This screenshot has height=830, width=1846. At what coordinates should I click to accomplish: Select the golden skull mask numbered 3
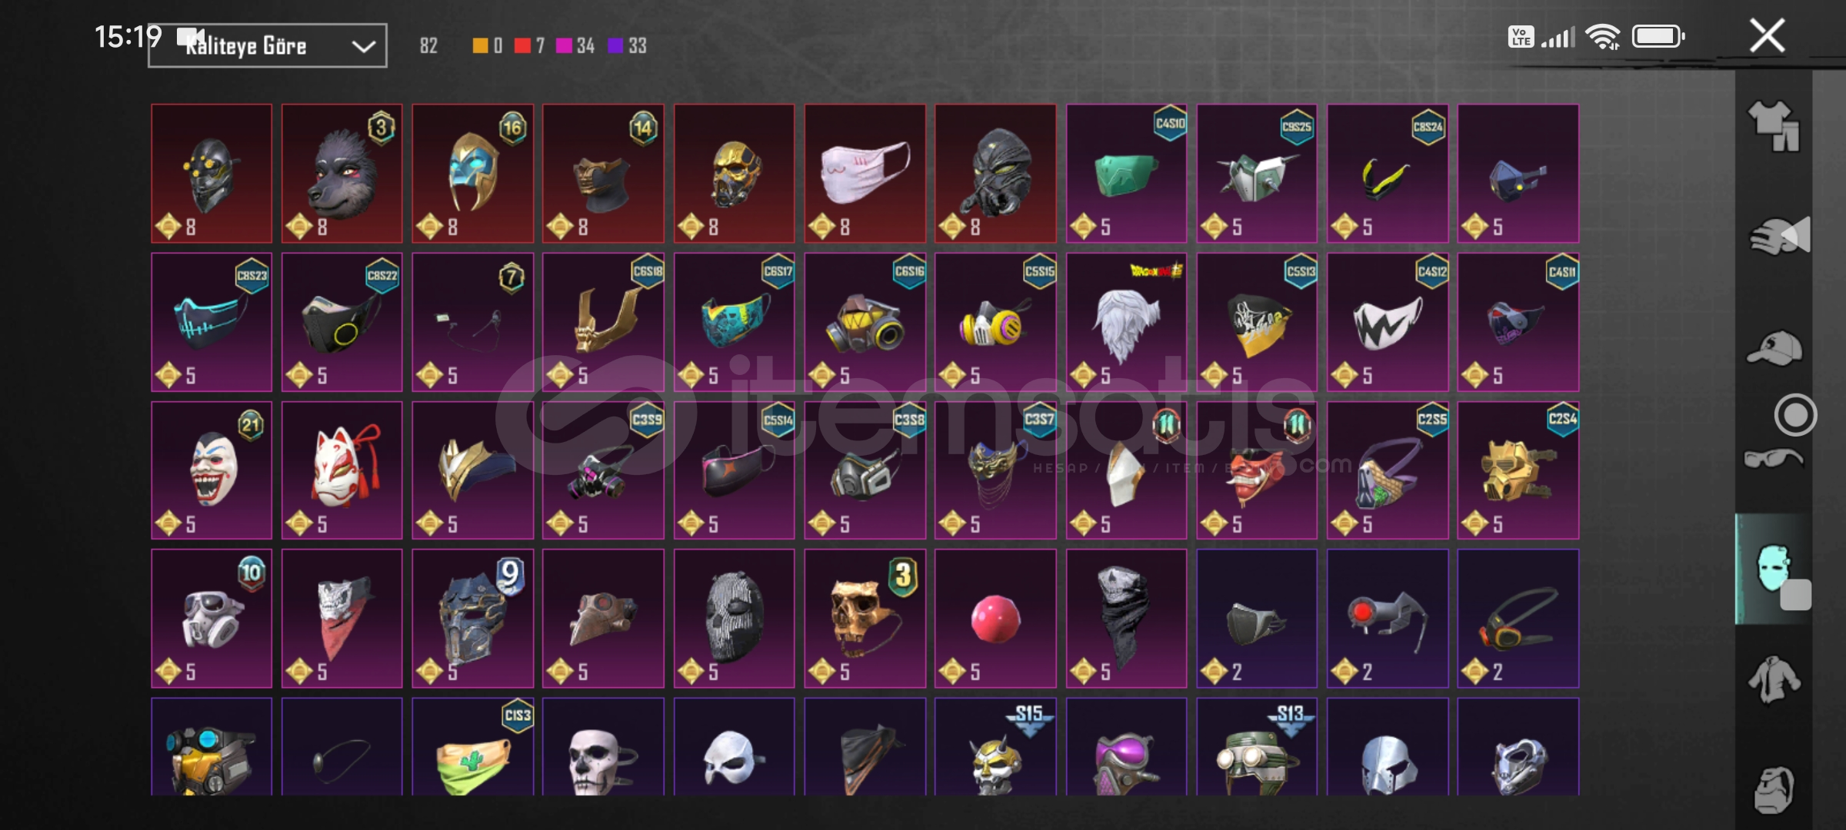pyautogui.click(x=865, y=619)
